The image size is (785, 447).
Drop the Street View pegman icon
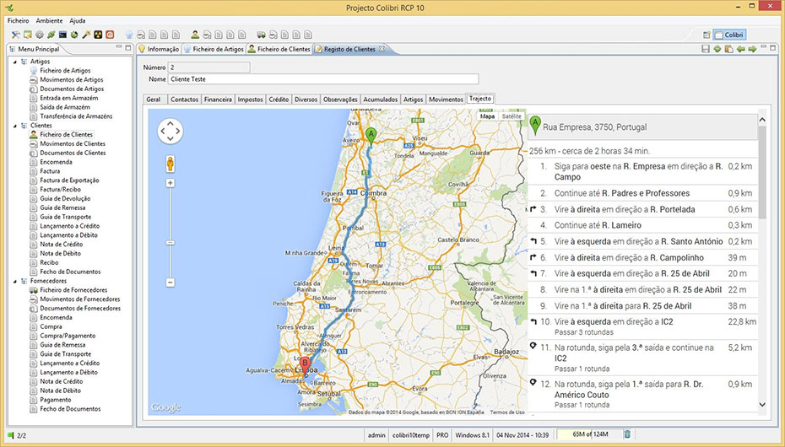(x=170, y=163)
